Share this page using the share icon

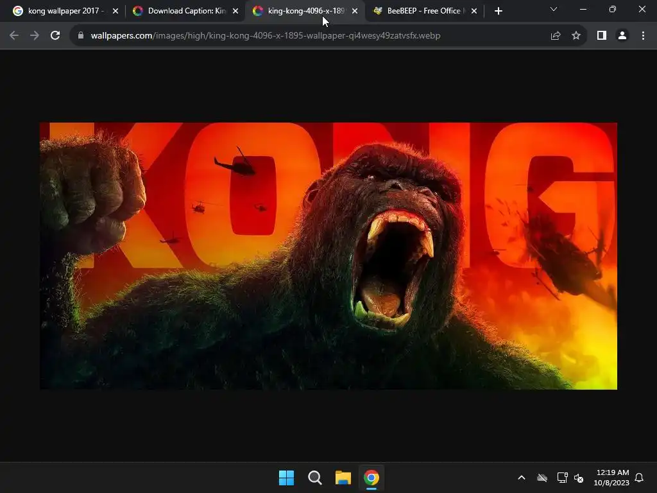point(556,36)
